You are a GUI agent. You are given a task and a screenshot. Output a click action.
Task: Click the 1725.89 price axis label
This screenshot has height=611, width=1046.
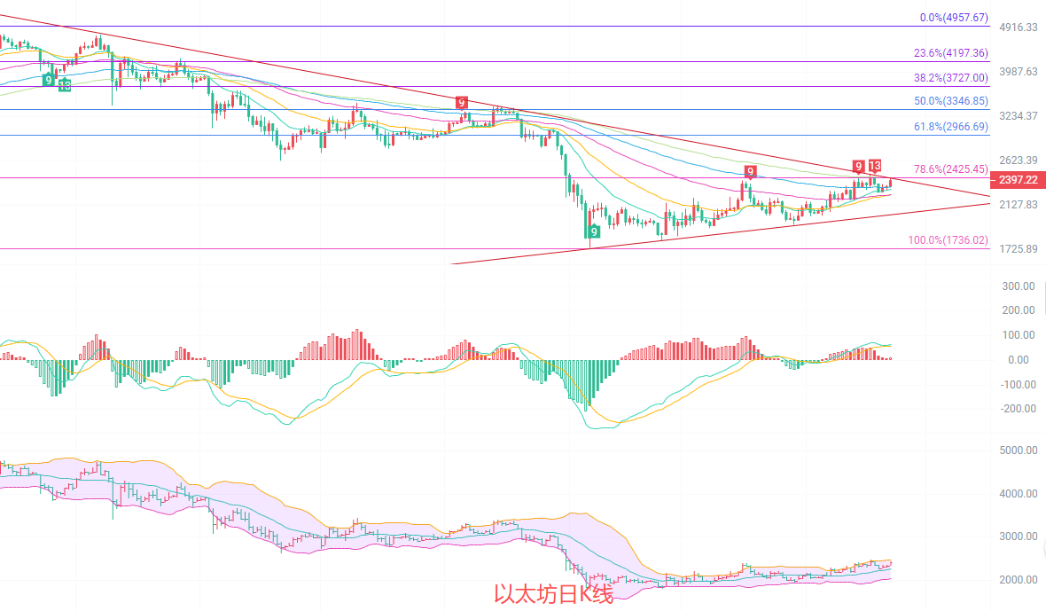pos(1018,248)
